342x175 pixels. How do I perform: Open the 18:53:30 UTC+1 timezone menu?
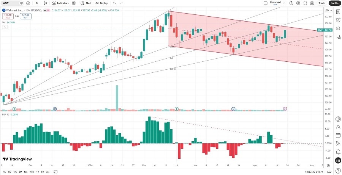(x=315, y=172)
